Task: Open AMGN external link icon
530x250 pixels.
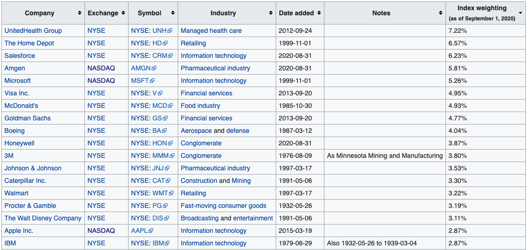Action: (x=154, y=68)
